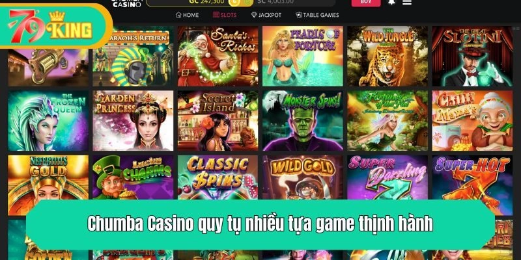
Task: Select The Frozen Queen game tile
Action: 48,121
